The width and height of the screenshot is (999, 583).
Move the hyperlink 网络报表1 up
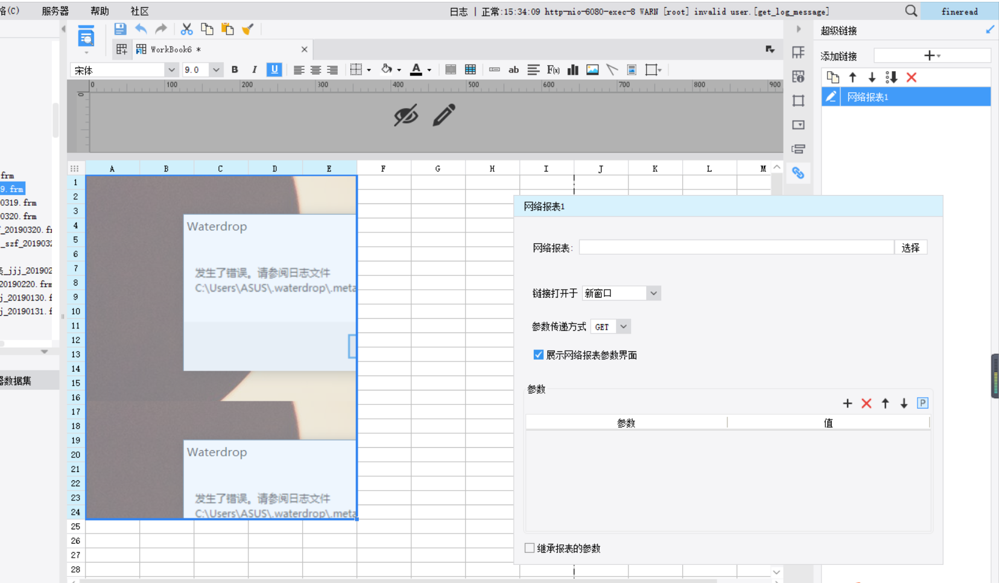pos(852,77)
